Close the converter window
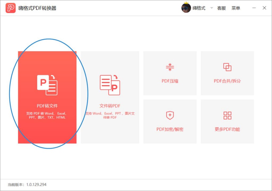Image resolution: width=272 pixels, height=191 pixels. (x=264, y=8)
